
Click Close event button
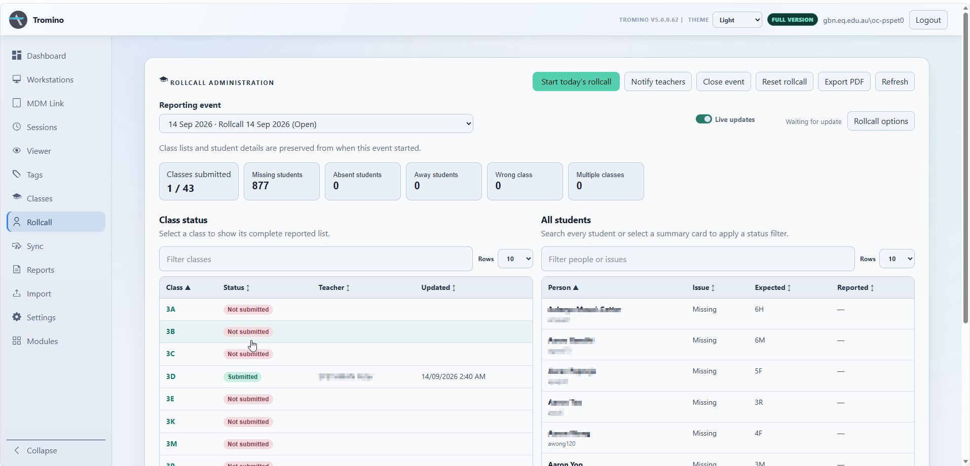coord(723,81)
